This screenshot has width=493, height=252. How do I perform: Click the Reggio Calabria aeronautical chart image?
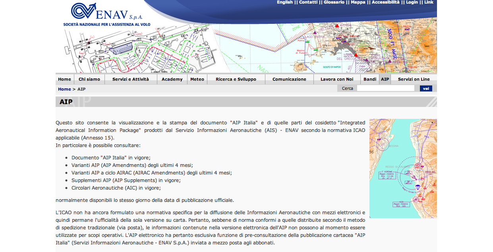403,169
